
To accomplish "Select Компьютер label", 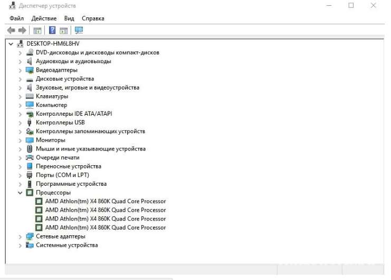I will coord(51,105).
